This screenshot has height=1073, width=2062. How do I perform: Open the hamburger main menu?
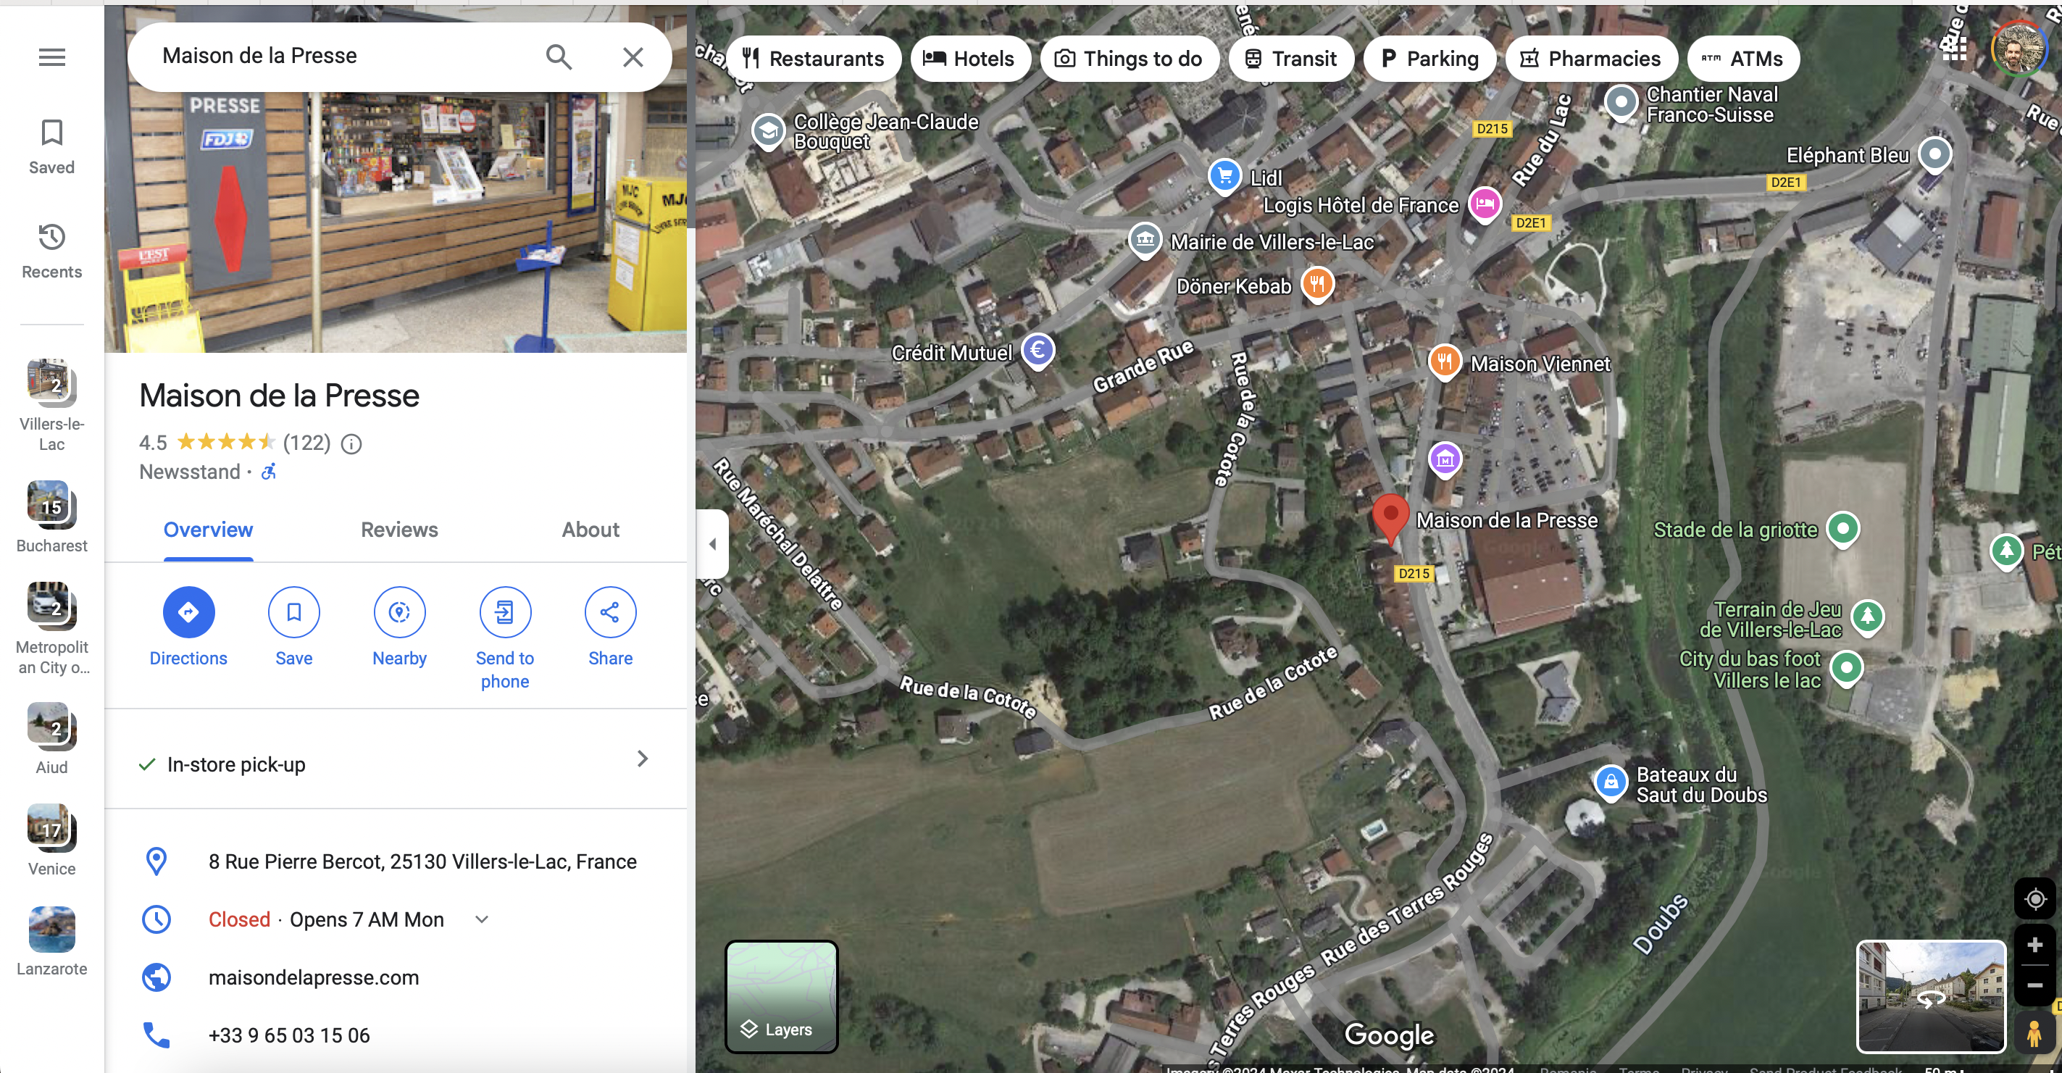pyautogui.click(x=52, y=57)
